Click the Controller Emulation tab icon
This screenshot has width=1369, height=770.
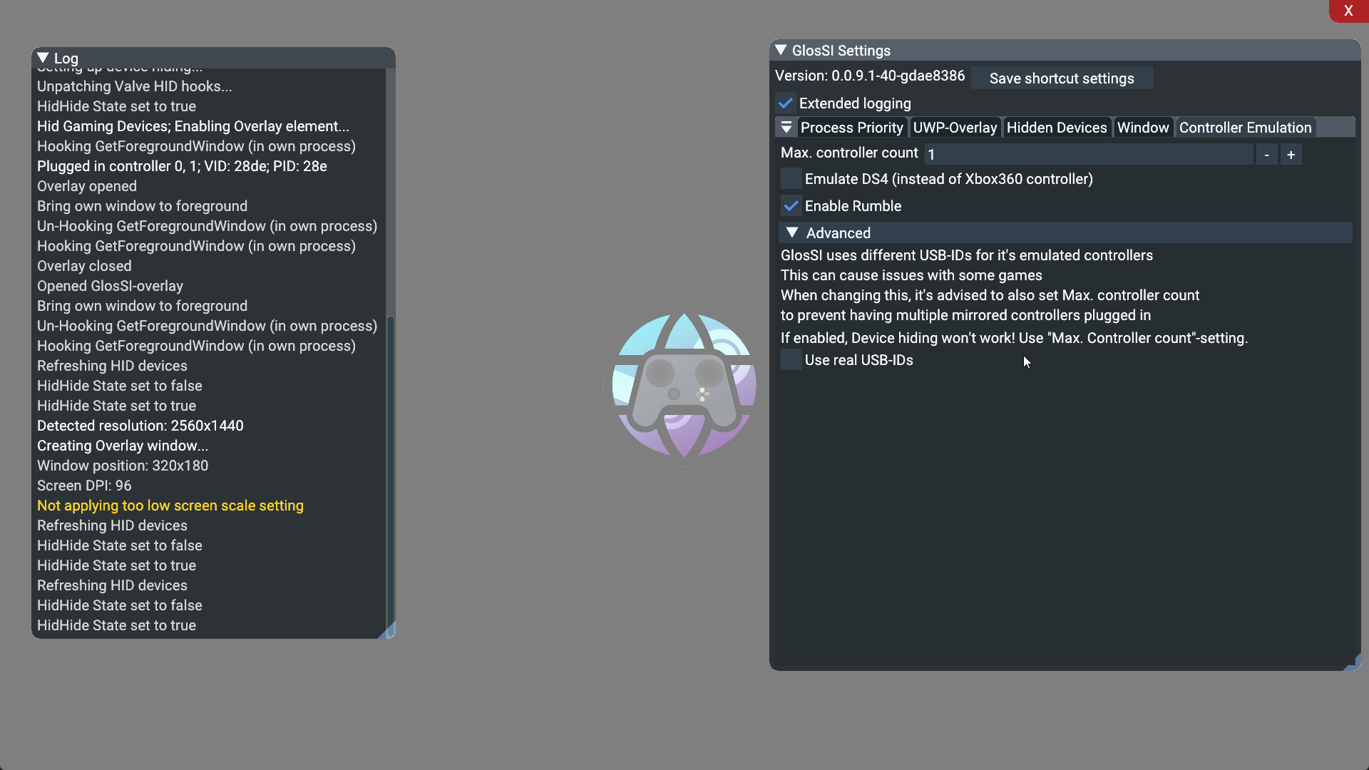1244,127
